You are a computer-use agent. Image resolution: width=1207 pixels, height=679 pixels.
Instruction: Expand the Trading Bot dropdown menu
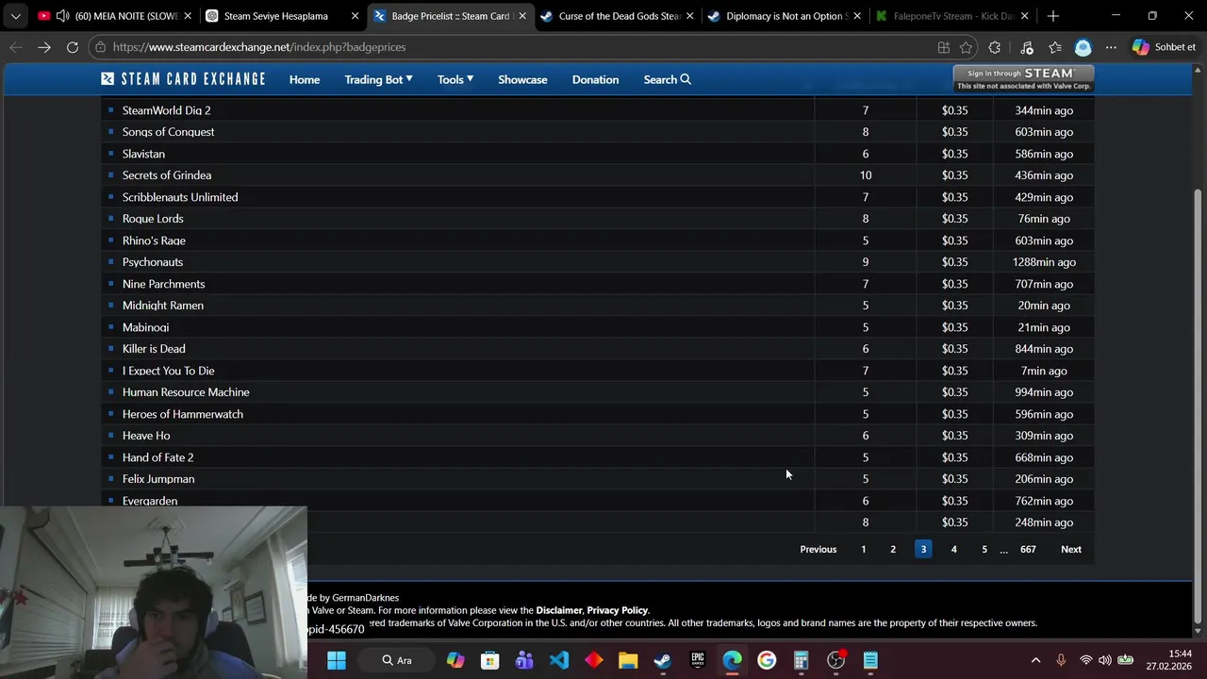(378, 80)
